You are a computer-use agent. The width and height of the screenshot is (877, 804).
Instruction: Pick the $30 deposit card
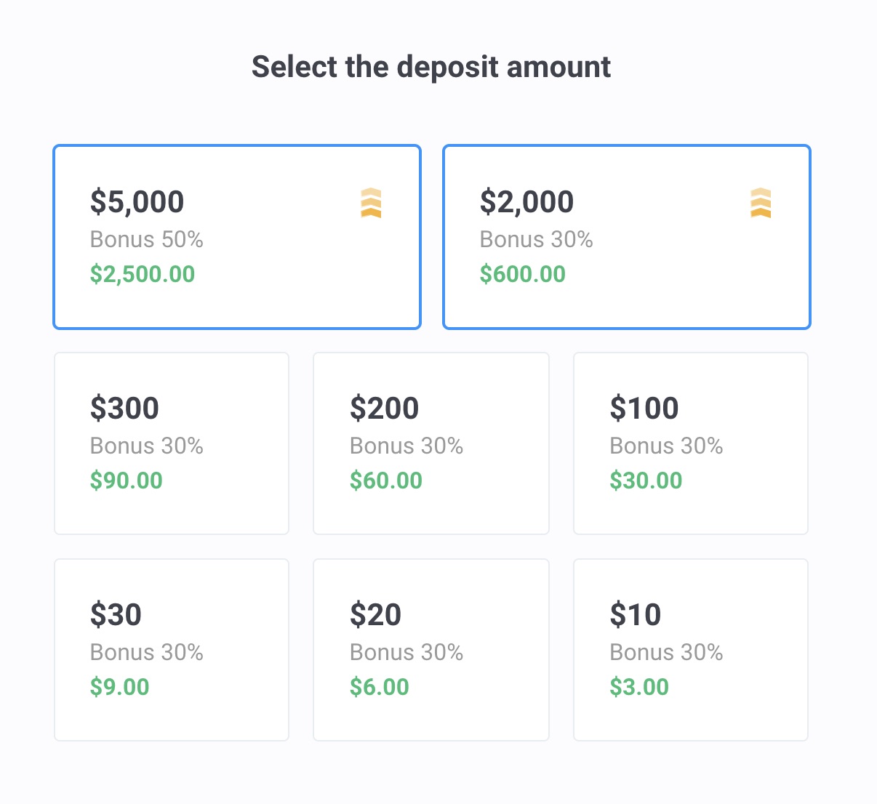coord(172,650)
